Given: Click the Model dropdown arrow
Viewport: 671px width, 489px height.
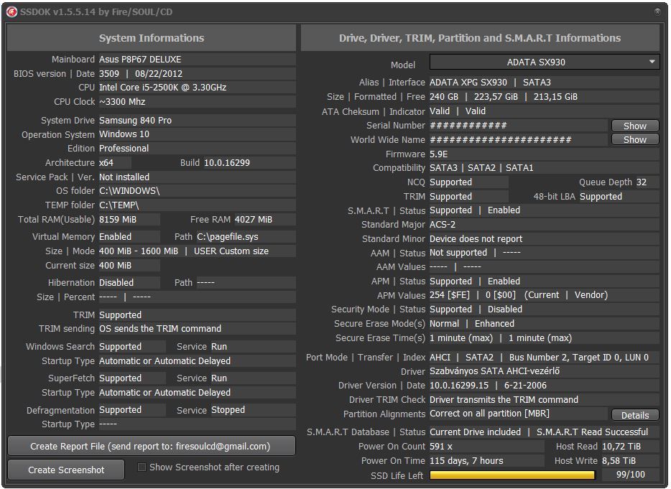Looking at the screenshot, I should pos(652,62).
